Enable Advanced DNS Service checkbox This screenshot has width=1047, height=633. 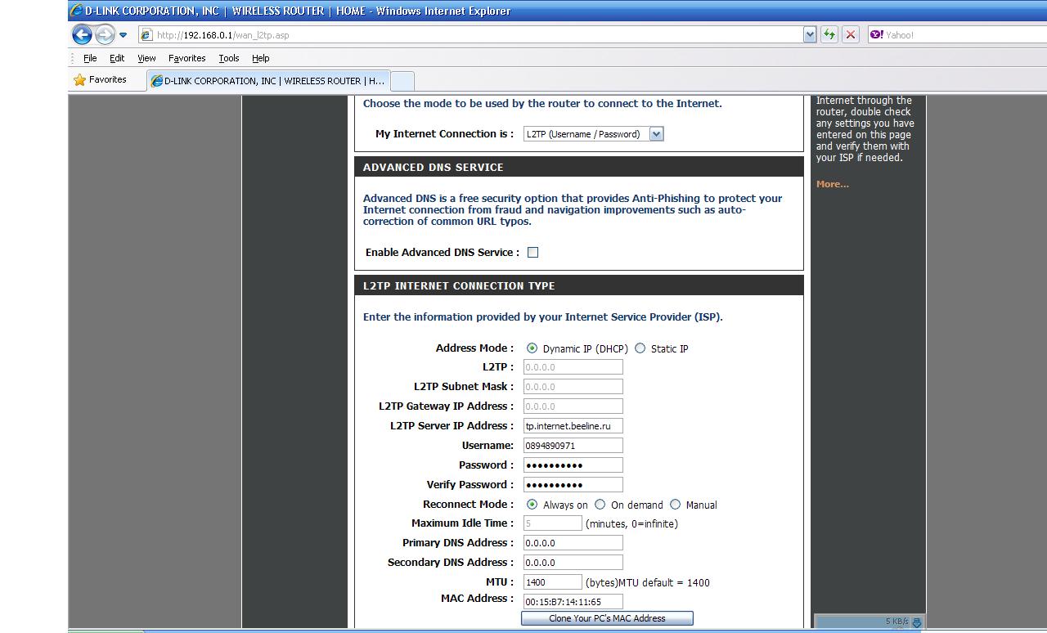coord(532,252)
